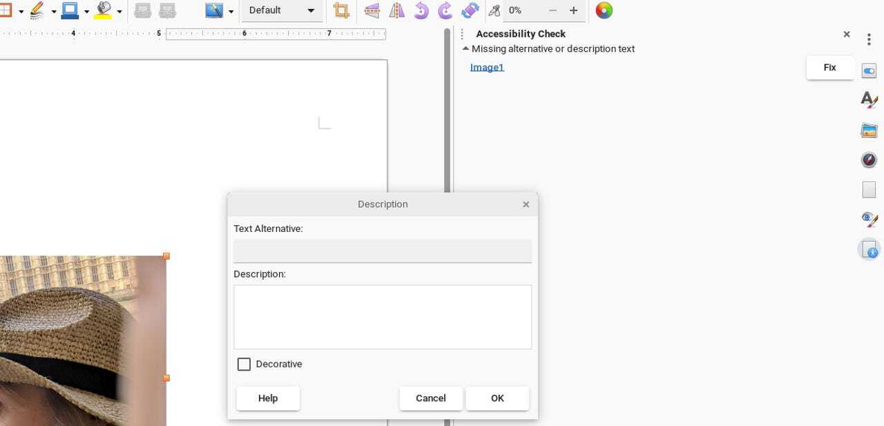Screen dimensions: 884x426
Task: Open the Properties sidebar deck
Action: pyautogui.click(x=869, y=71)
